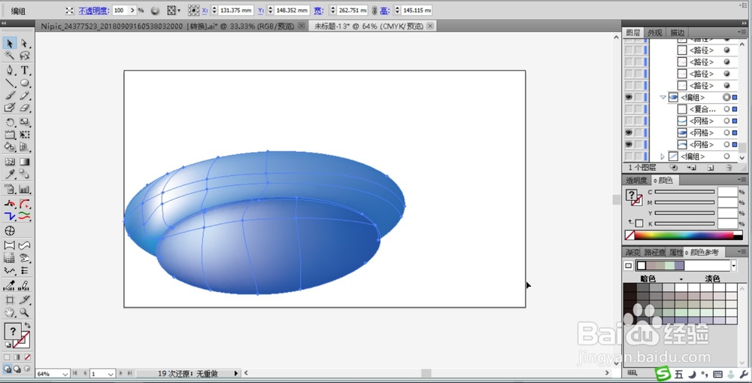The image size is (752, 383).
Task: Open the 透明度 panel tab
Action: [636, 181]
